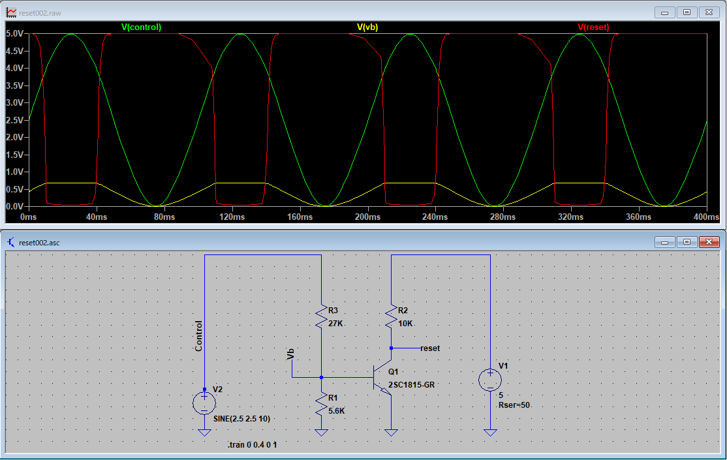Viewport: 727px width, 460px height.
Task: Close the reset002.asc schematic window
Action: coord(709,241)
